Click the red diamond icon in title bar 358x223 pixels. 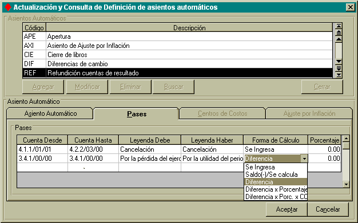coord(8,7)
